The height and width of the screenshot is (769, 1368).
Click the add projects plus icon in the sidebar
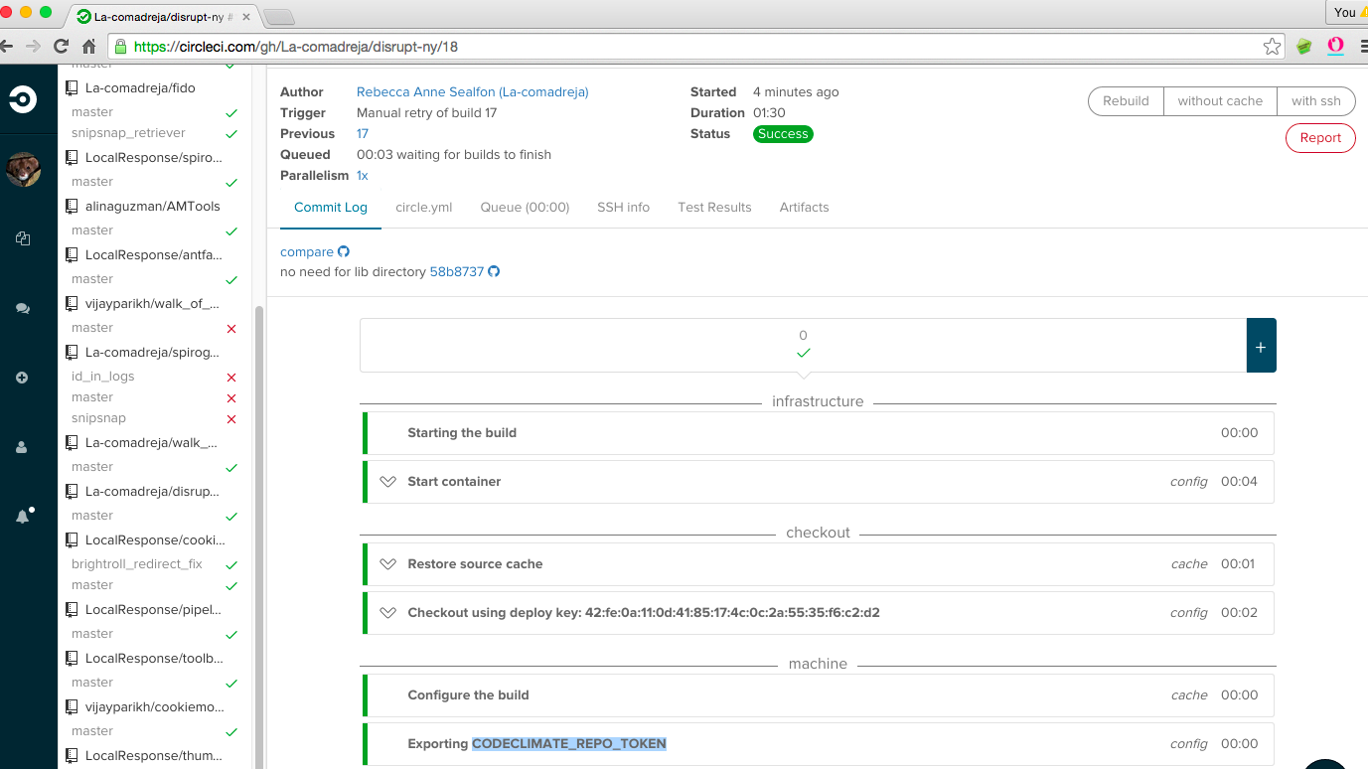(x=22, y=378)
